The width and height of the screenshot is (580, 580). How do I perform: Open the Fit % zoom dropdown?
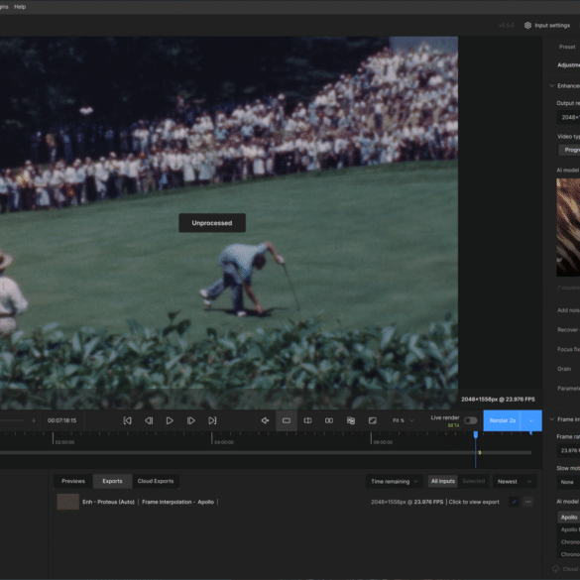coord(403,420)
